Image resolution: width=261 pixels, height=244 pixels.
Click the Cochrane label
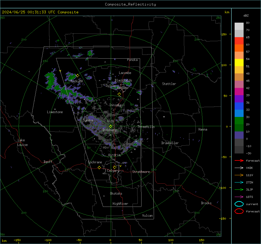pyautogui.click(x=95, y=162)
